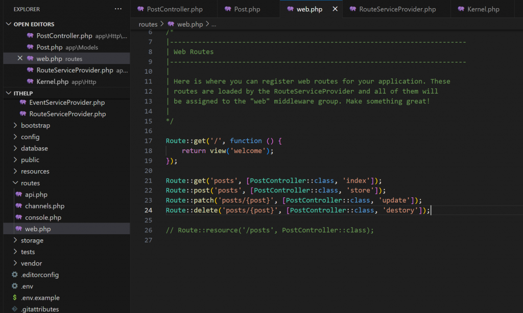The image size is (523, 313).
Task: Open Post.php from Open Editors list
Action: 67,47
